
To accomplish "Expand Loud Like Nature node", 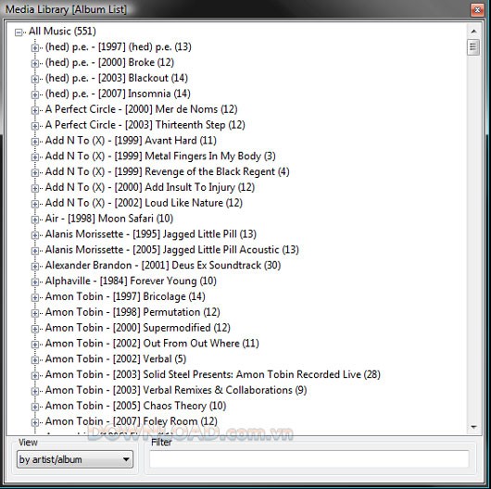I will (35, 204).
